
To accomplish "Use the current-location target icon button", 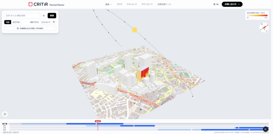I will pyautogui.click(x=44, y=16).
